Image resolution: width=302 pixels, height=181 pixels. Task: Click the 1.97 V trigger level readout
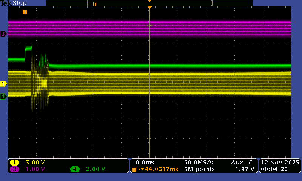pyautogui.click(x=247, y=169)
